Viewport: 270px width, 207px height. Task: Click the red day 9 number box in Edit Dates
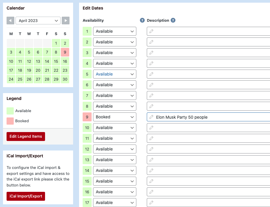point(87,117)
